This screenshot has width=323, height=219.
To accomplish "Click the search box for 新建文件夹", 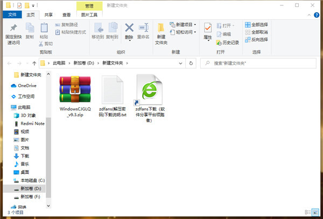I will [258, 63].
